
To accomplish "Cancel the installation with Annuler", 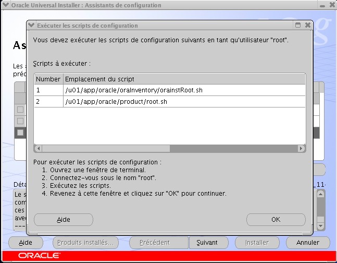I will click(x=308, y=243).
